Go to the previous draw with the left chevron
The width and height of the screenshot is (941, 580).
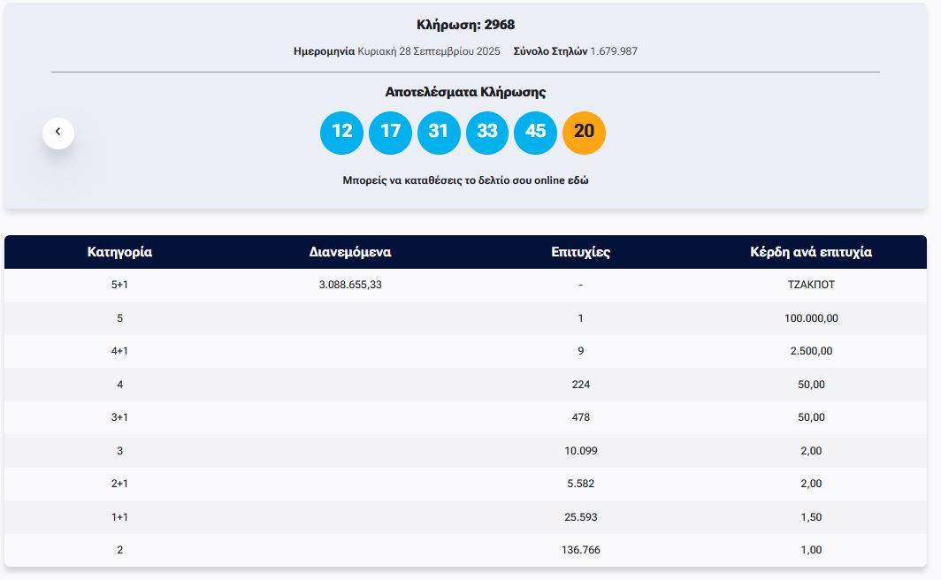[58, 133]
